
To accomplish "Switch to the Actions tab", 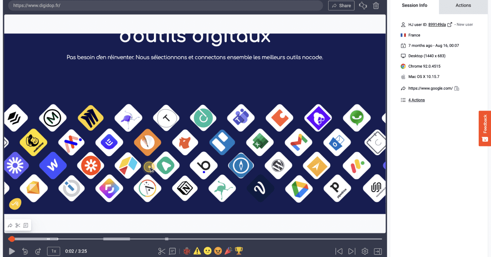I will click(x=463, y=5).
